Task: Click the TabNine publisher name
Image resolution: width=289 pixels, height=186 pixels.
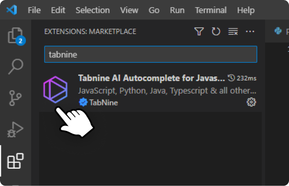Action: point(104,102)
